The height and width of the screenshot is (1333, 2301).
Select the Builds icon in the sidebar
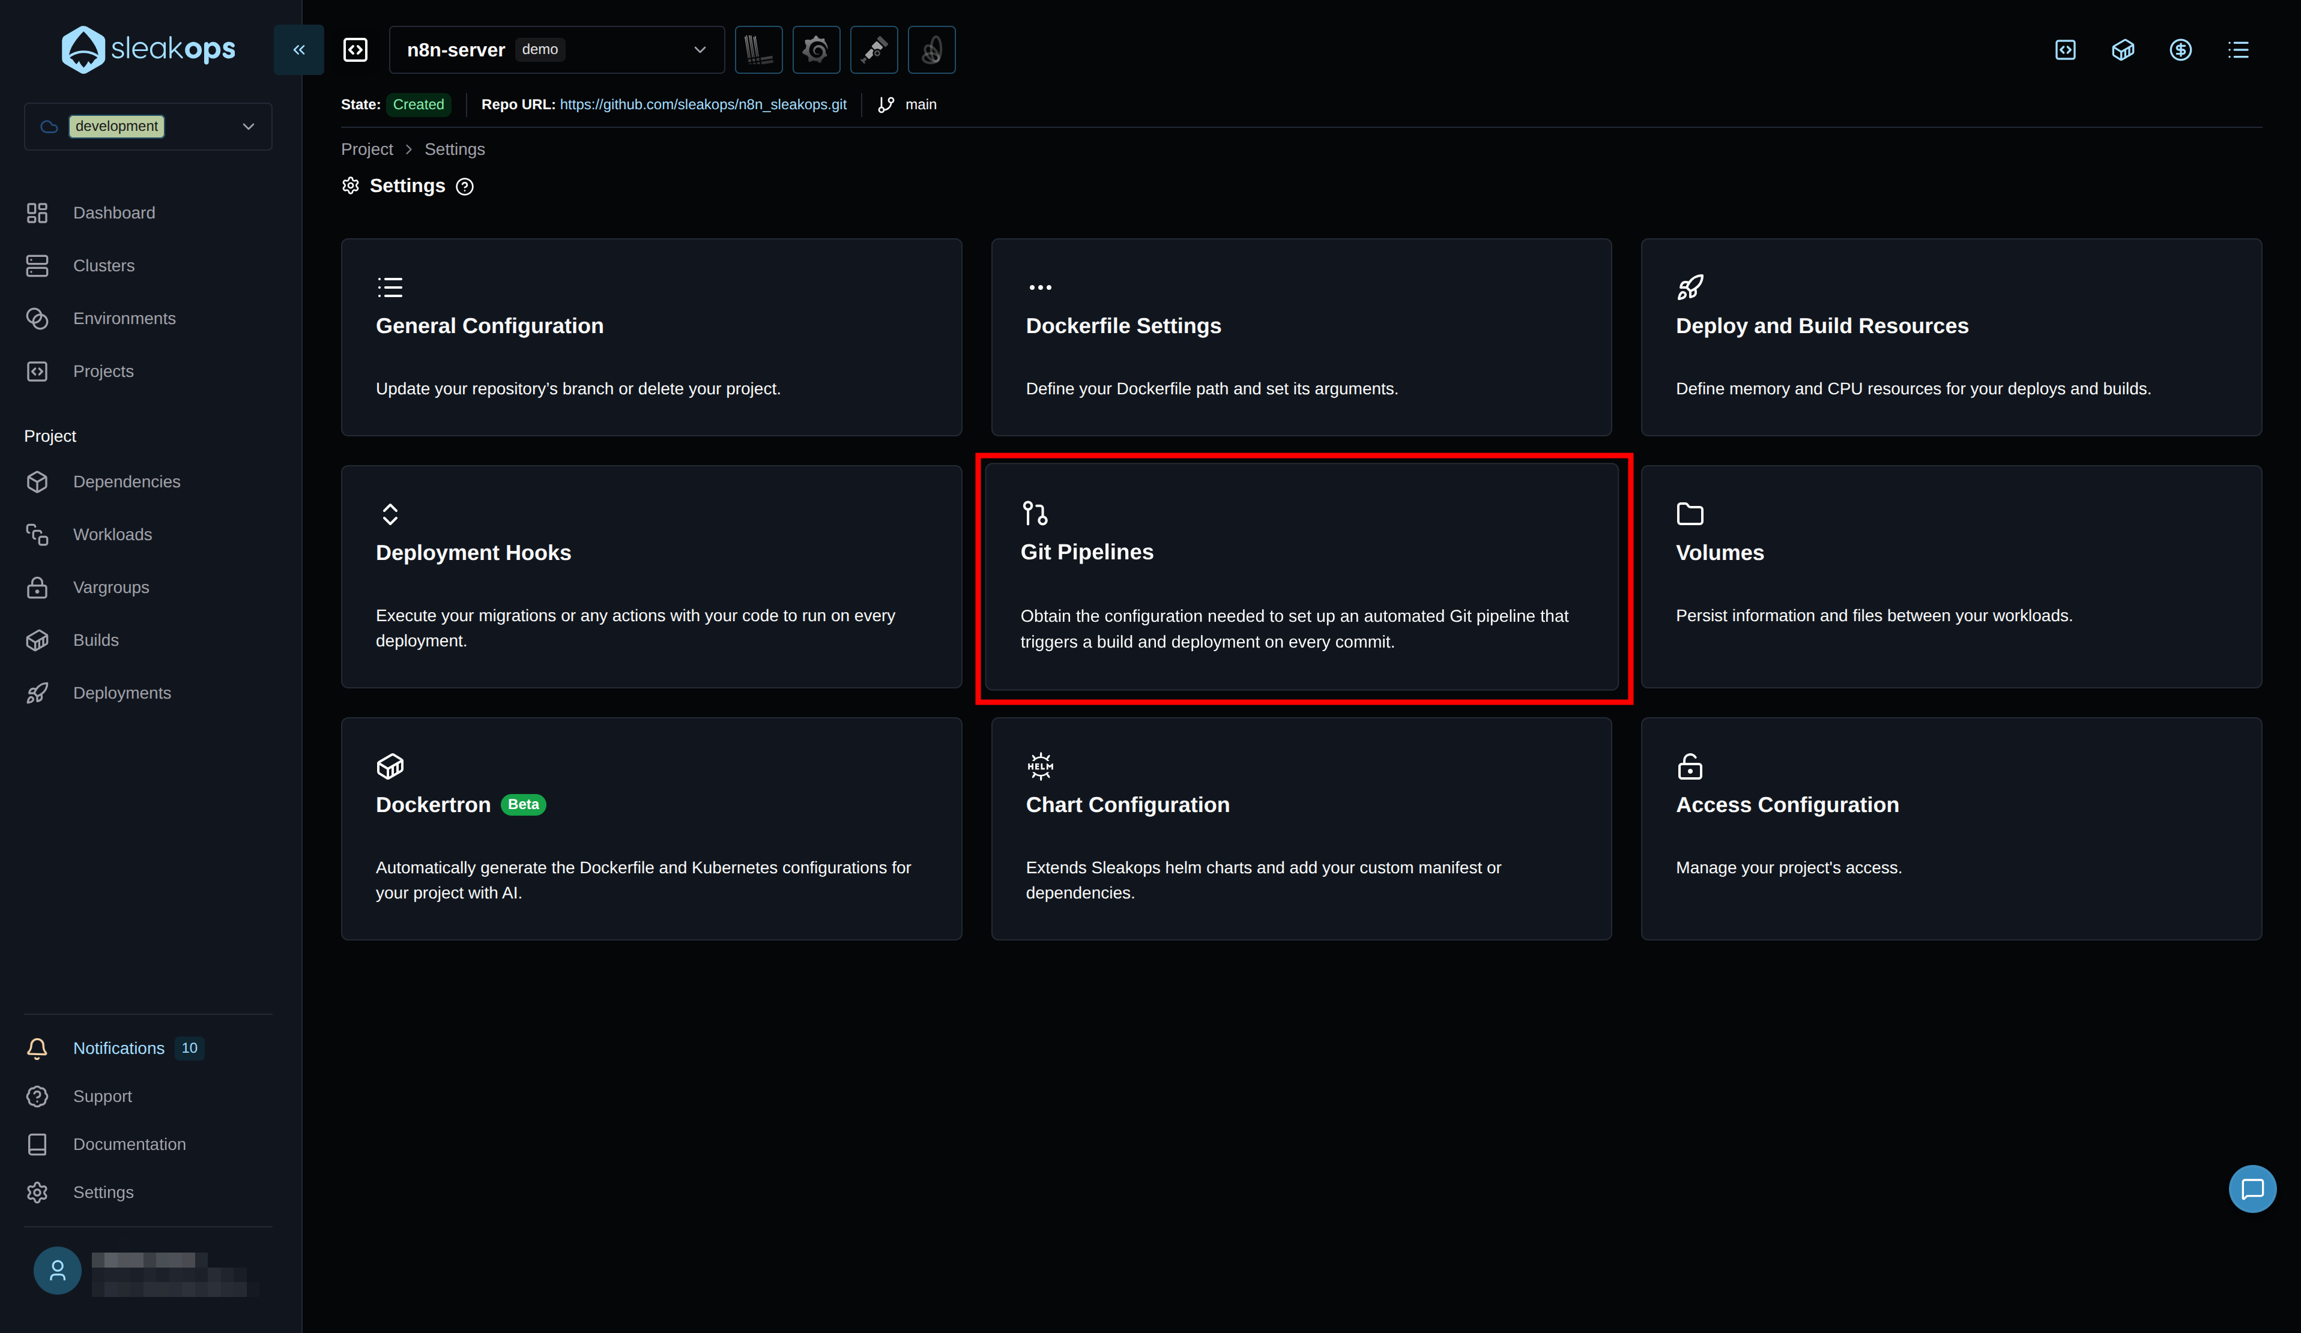37,640
